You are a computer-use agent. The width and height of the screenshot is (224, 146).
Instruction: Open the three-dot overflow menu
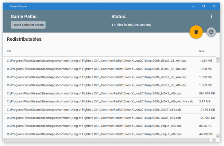point(212,16)
